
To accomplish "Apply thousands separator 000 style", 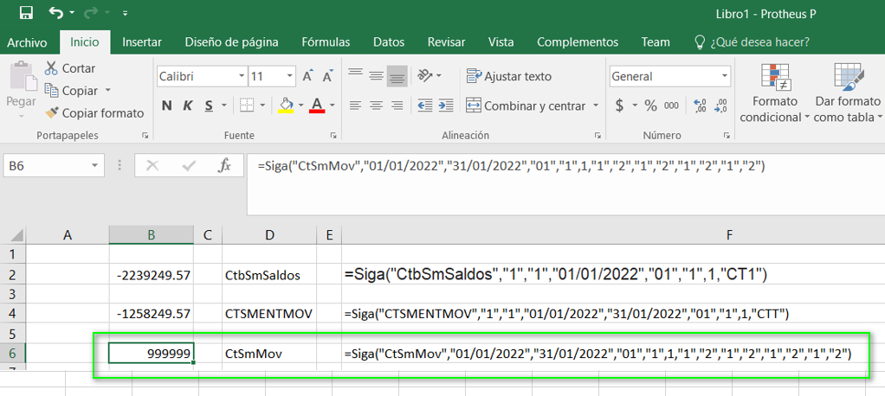I will [671, 105].
